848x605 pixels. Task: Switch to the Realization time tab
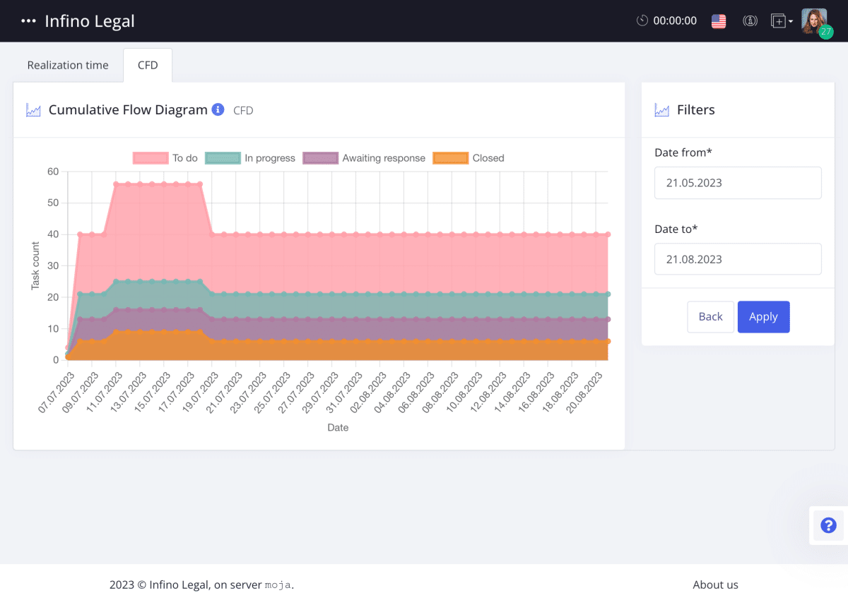[x=68, y=65]
